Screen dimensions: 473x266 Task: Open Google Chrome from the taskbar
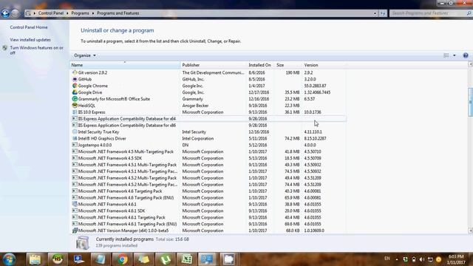tap(122, 259)
